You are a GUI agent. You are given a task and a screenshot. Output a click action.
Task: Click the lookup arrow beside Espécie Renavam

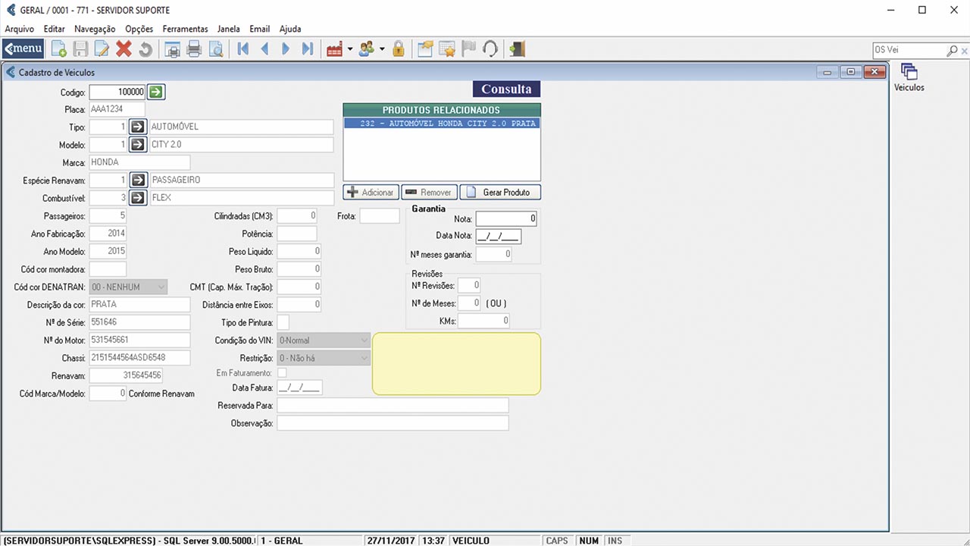click(137, 180)
